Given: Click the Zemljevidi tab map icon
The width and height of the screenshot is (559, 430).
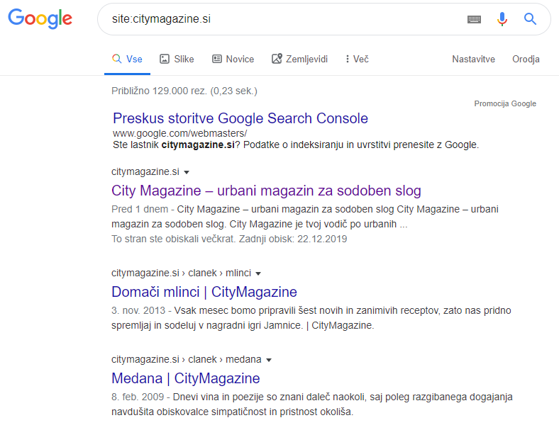Looking at the screenshot, I should (x=277, y=59).
